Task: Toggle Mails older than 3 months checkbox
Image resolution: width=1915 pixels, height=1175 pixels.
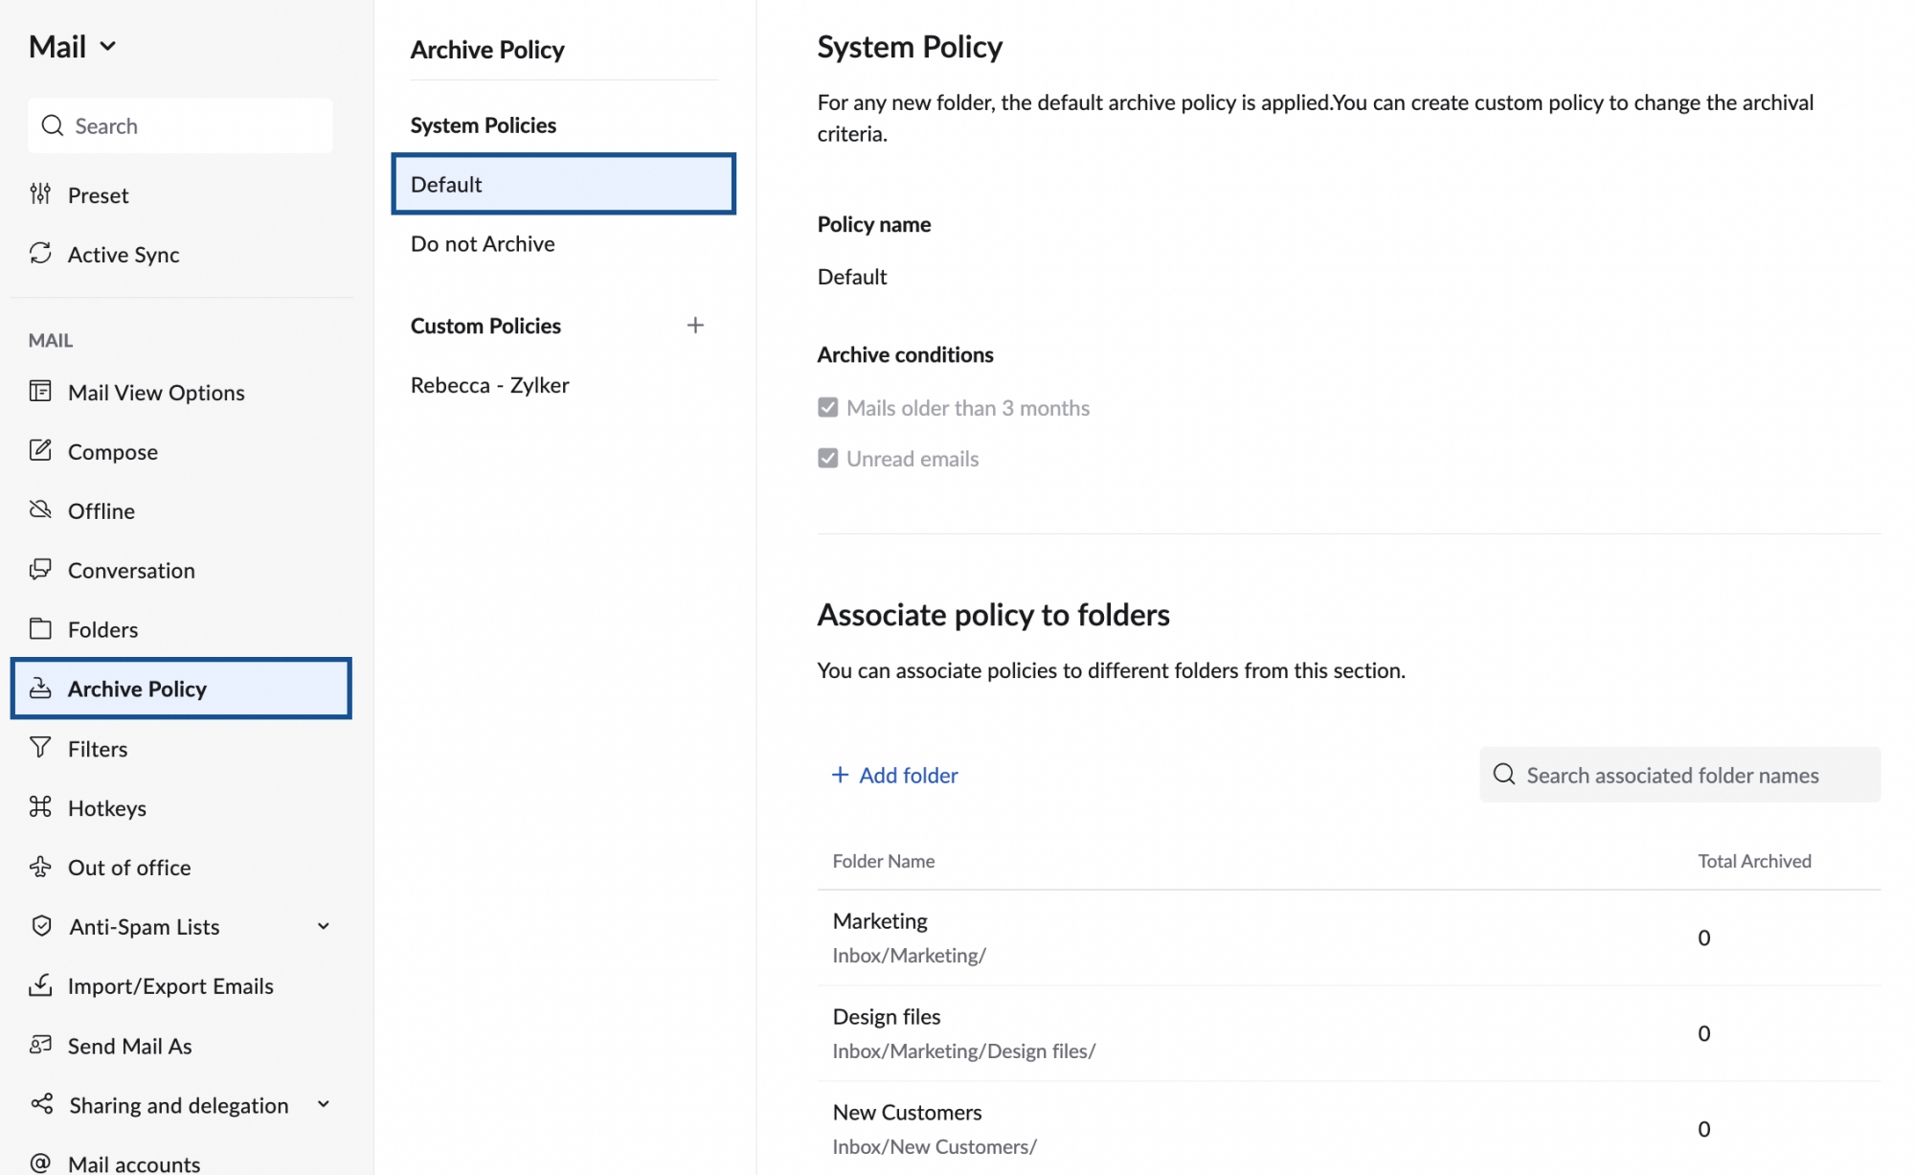Action: (826, 408)
